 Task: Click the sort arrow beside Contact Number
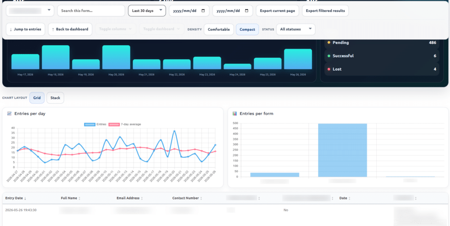pyautogui.click(x=201, y=198)
